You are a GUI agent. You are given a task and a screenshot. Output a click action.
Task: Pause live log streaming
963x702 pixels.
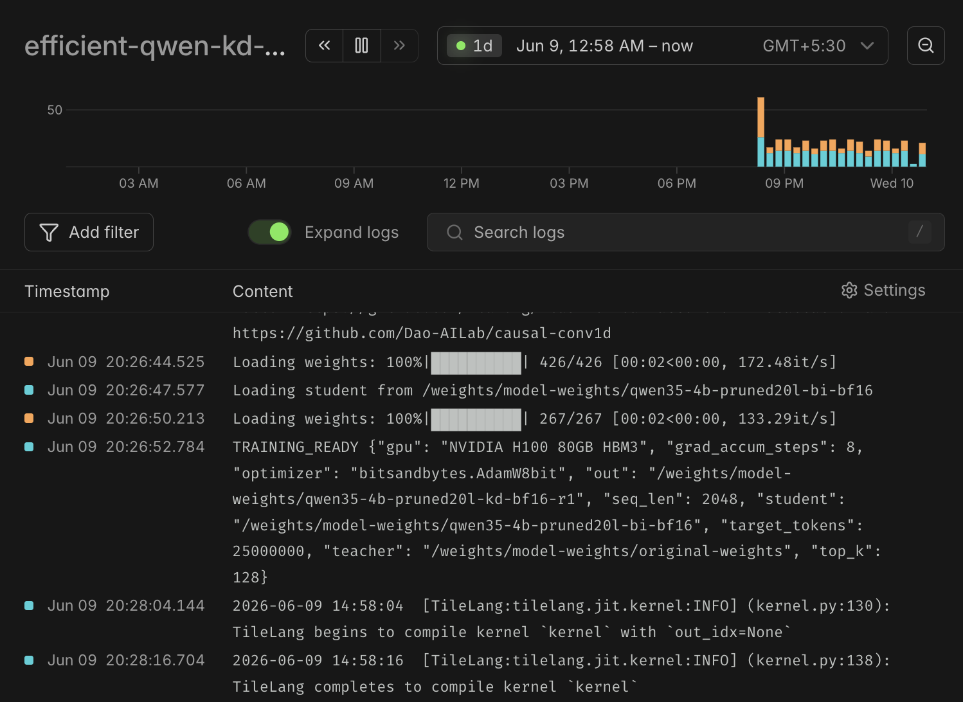coord(362,46)
